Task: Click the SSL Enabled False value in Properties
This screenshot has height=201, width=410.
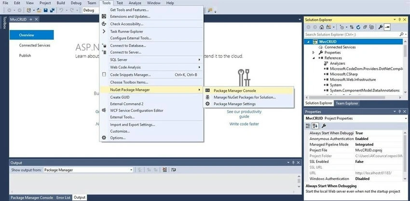Action: tap(359, 162)
